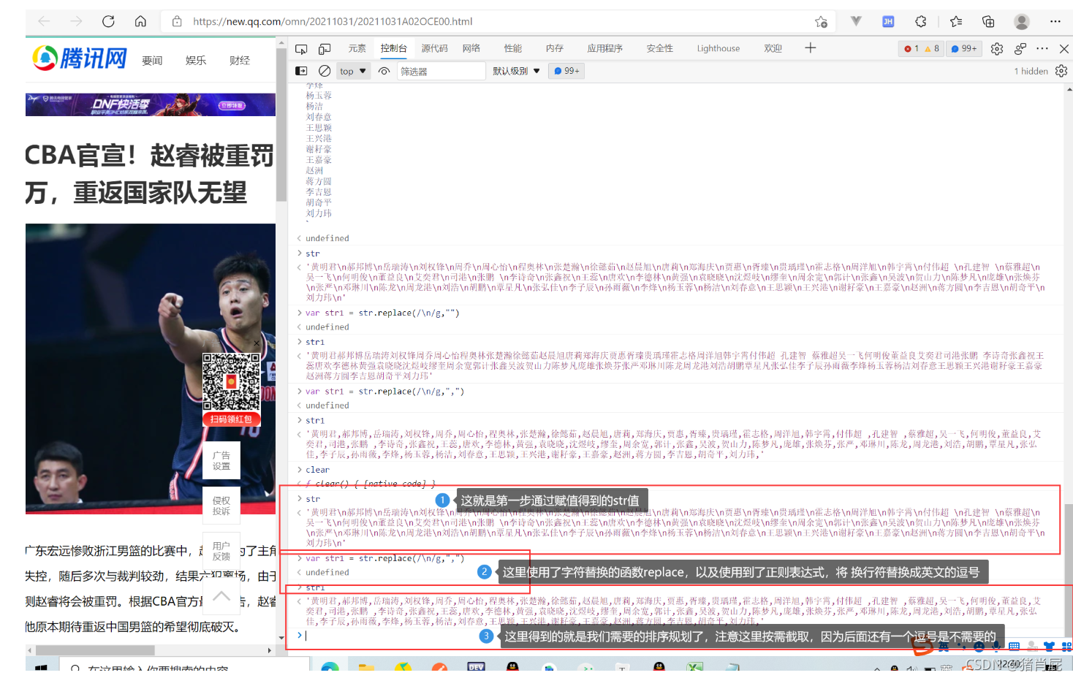This screenshot has height=678, width=1073.
Task: Activate the inspect element picker icon
Action: pos(301,49)
